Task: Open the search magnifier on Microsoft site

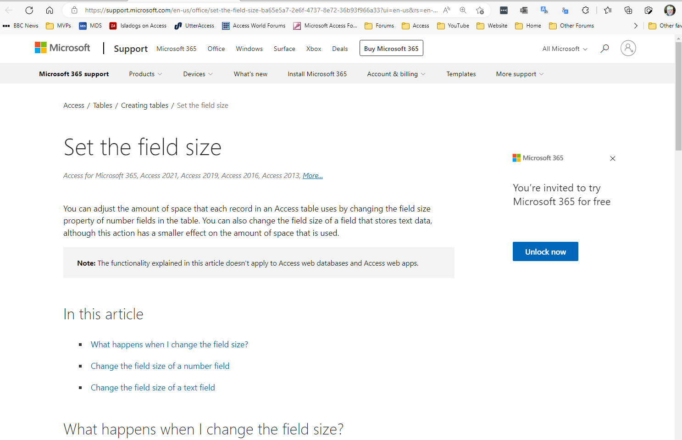Action: pos(605,48)
